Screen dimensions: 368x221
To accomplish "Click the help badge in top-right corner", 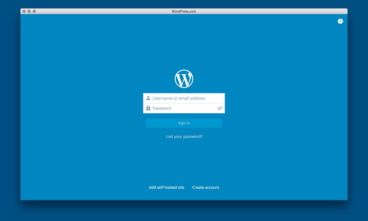I will pyautogui.click(x=340, y=21).
